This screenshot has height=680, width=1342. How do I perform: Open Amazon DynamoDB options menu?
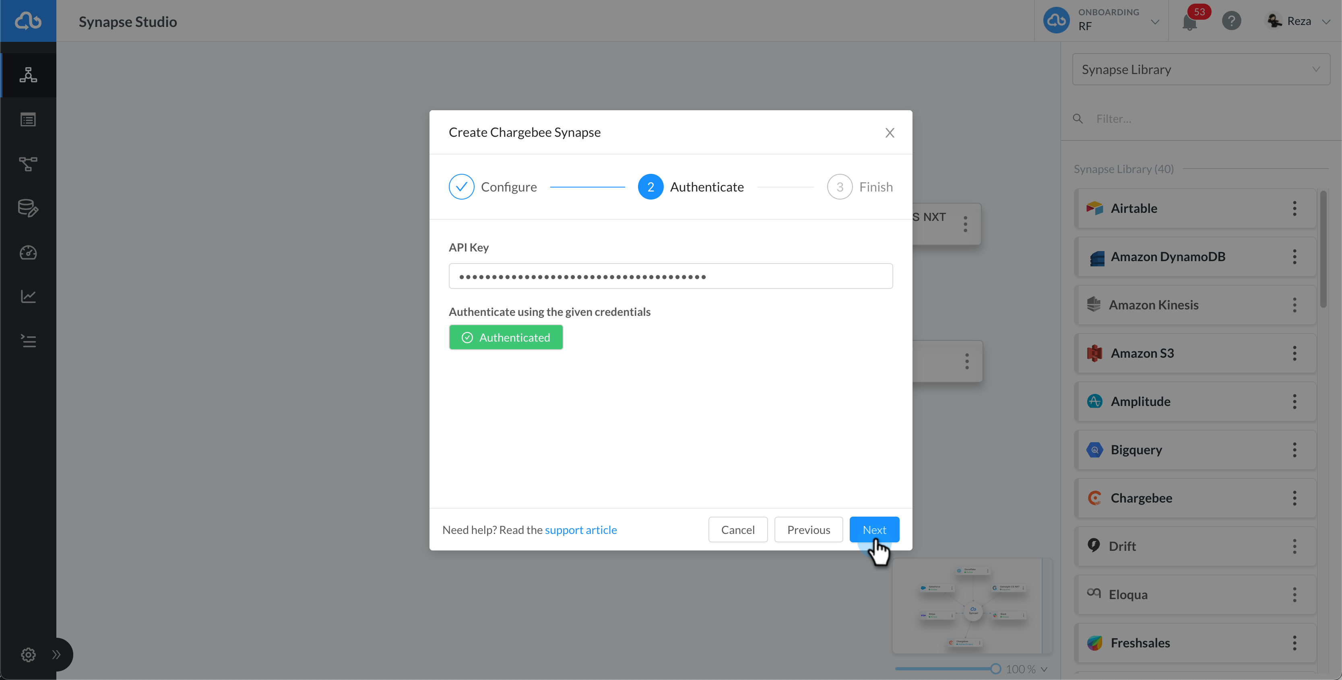[1295, 257]
